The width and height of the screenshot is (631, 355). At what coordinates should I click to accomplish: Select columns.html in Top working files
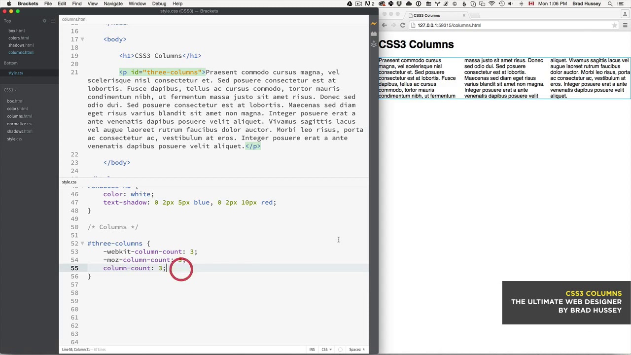click(x=21, y=52)
